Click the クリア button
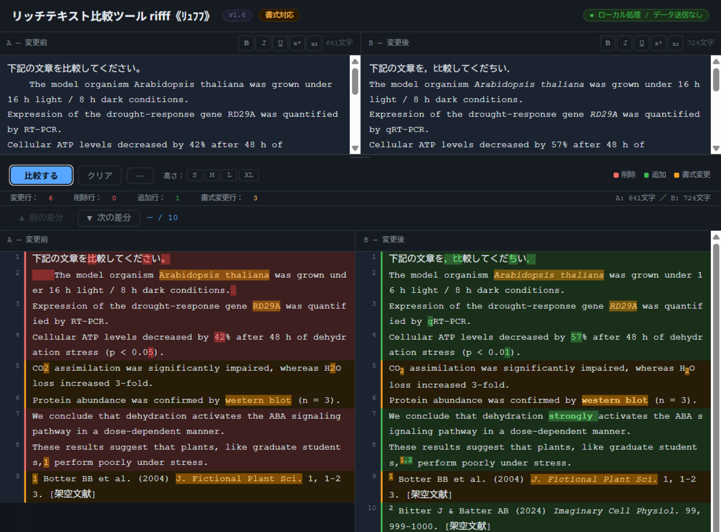 pyautogui.click(x=100, y=176)
